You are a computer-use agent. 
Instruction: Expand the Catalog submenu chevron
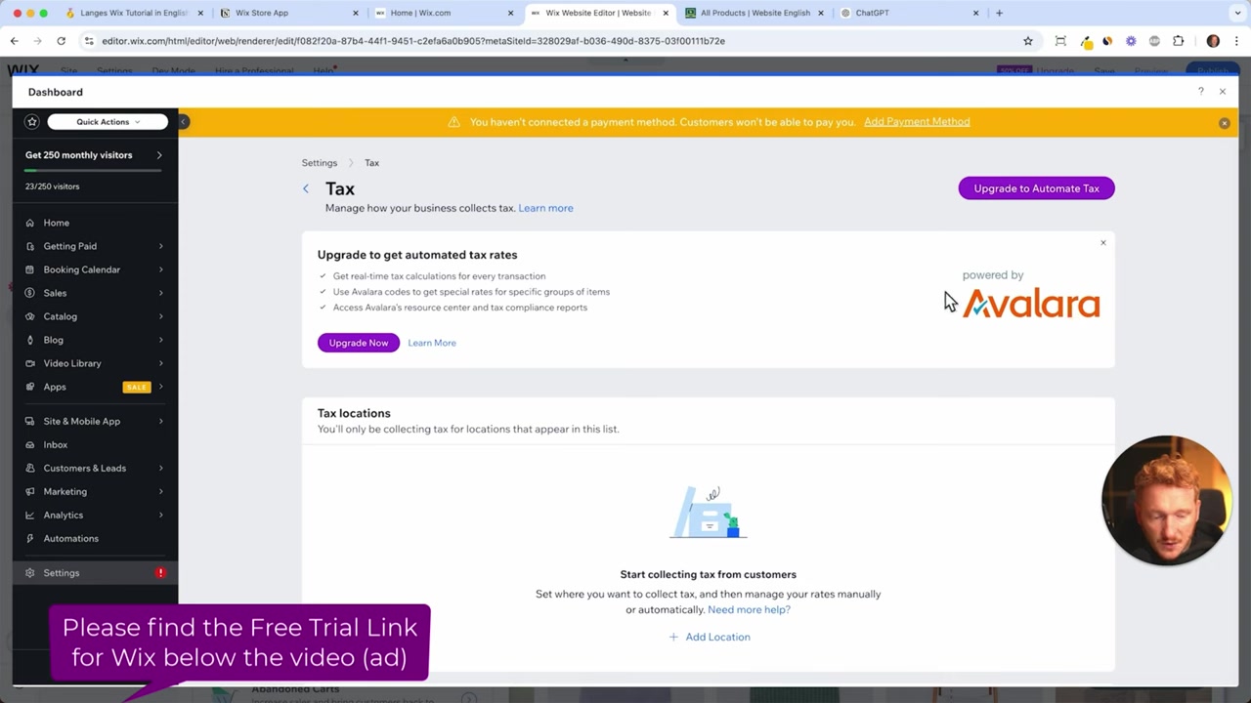pos(160,316)
